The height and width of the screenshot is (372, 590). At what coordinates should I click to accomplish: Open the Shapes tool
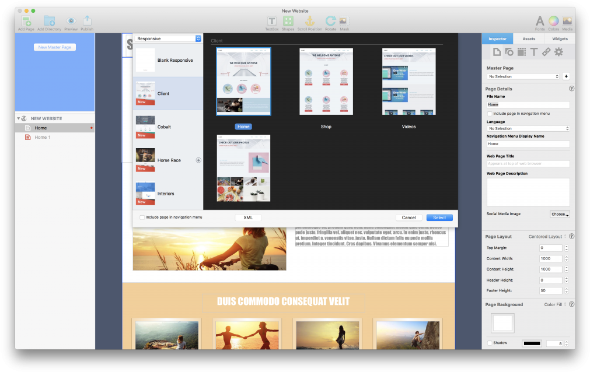point(287,22)
